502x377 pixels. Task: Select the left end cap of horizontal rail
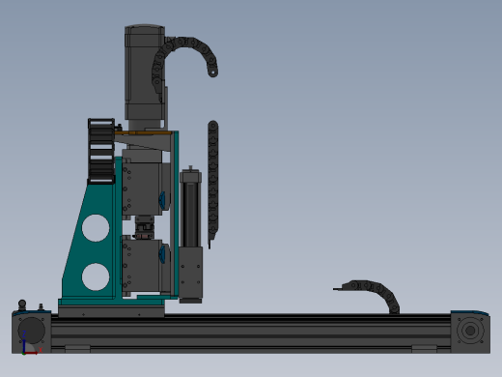click(x=32, y=332)
